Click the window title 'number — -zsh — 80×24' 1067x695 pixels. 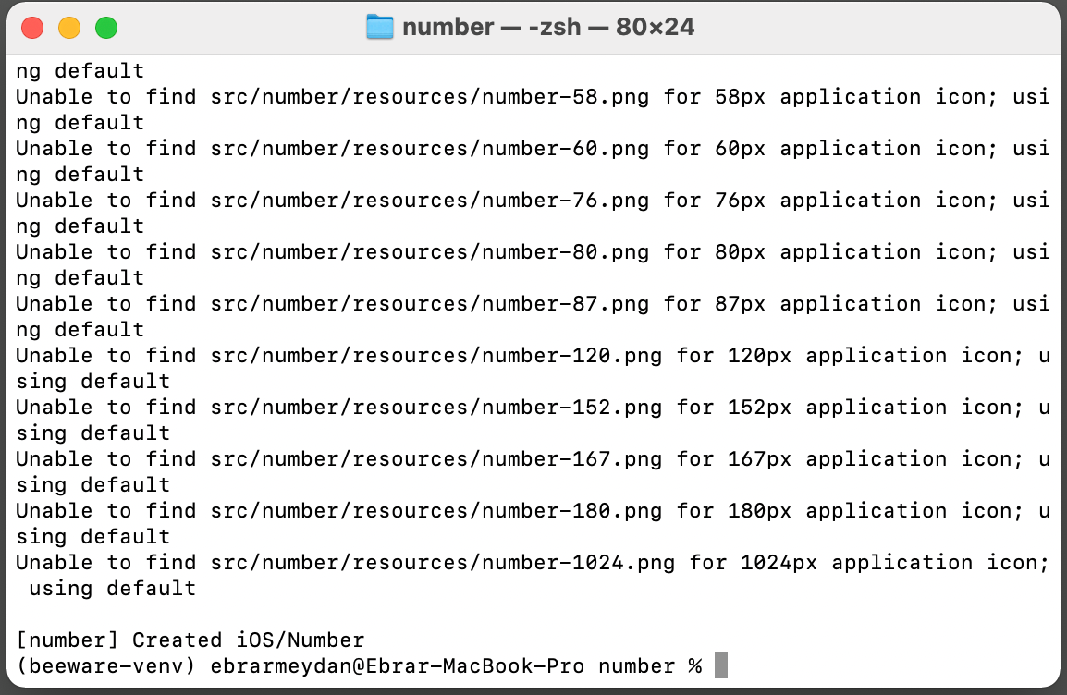548,27
